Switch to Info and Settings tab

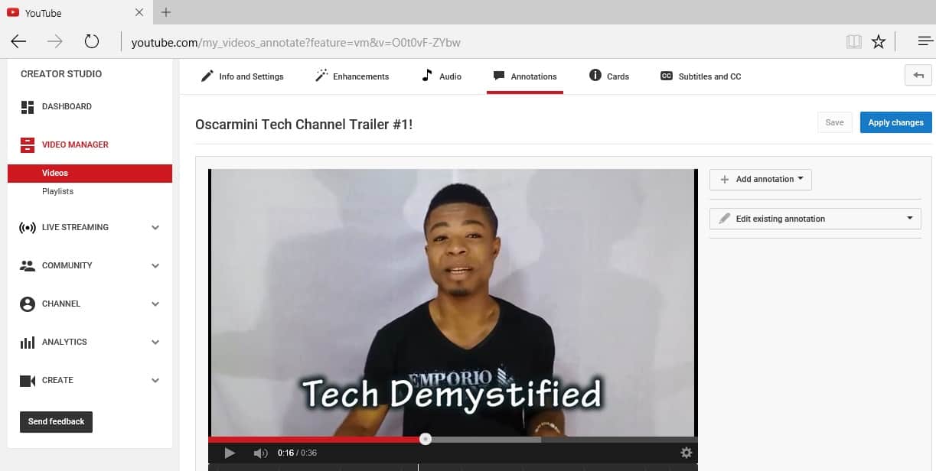[x=242, y=76]
